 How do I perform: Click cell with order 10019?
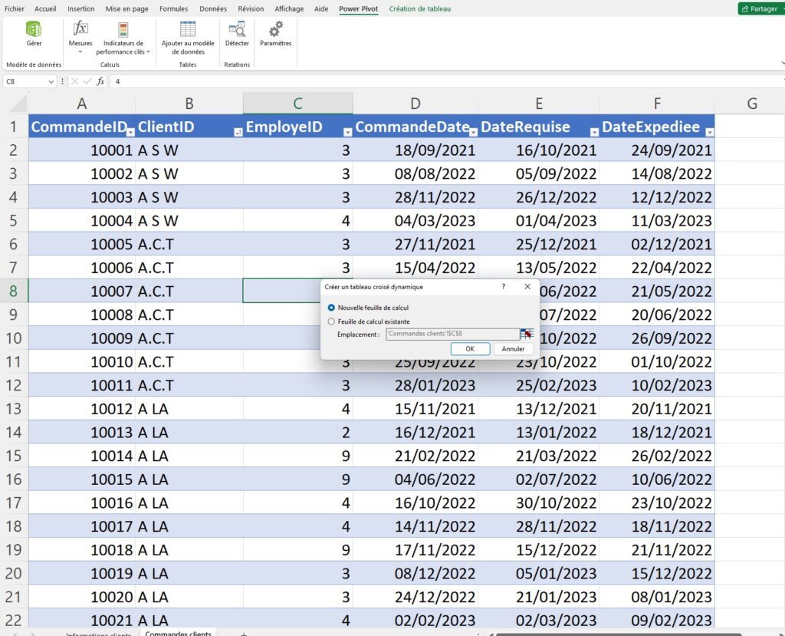[81, 573]
